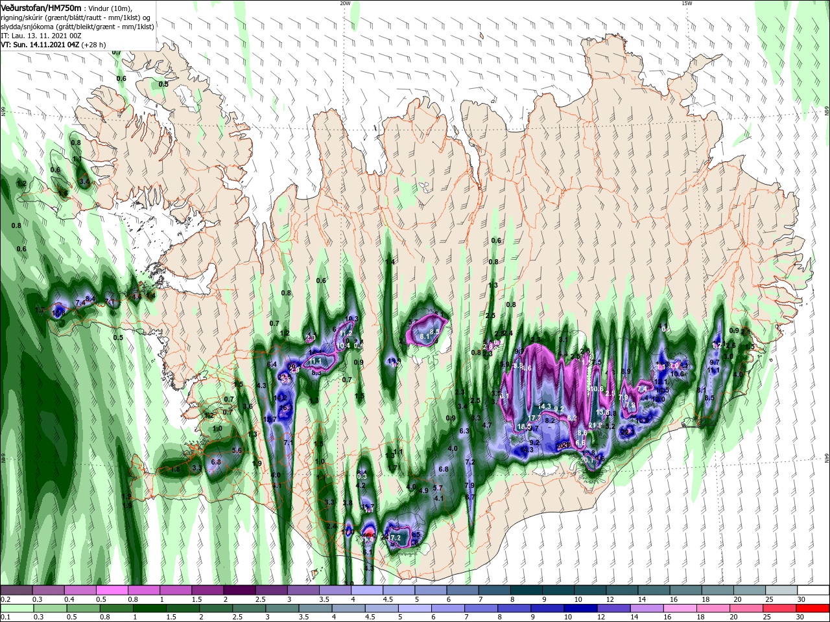Click the top-row light lavender swatch labeled 4
Viewport: 830px width, 622px height.
(x=367, y=590)
